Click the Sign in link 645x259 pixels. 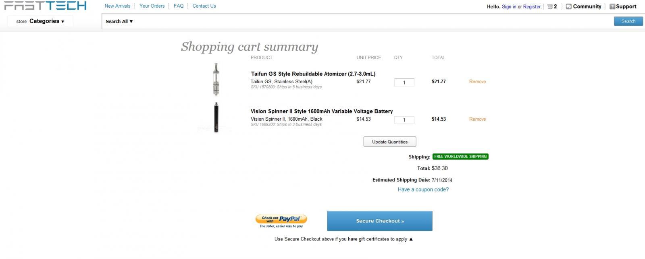click(x=509, y=7)
